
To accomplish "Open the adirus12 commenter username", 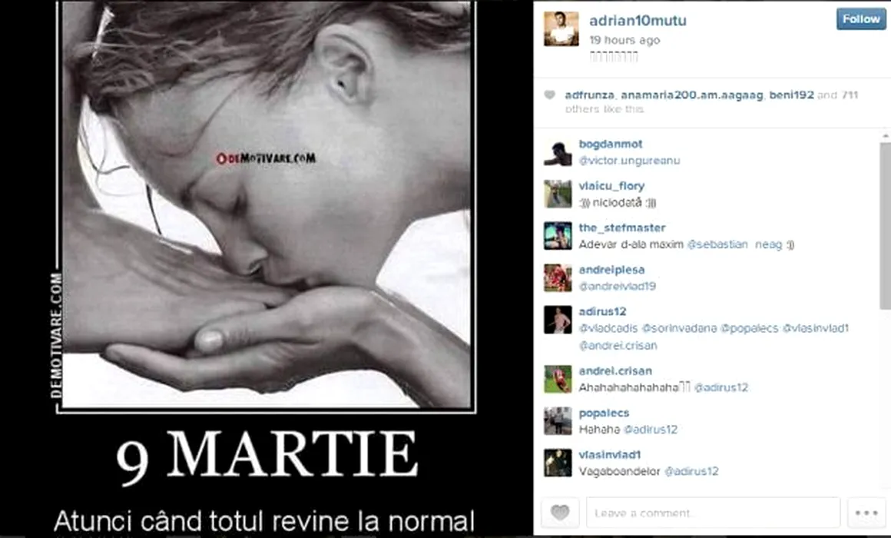I will coord(602,311).
